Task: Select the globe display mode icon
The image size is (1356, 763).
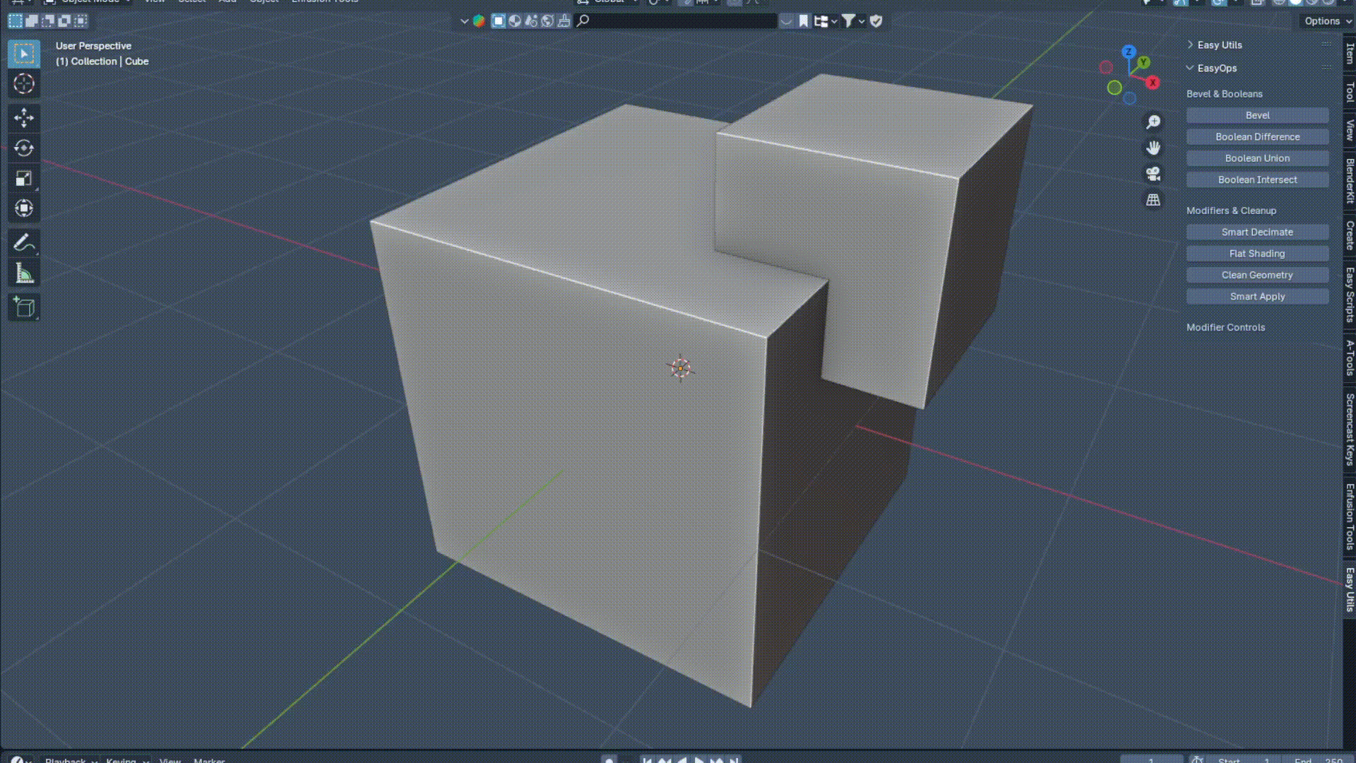Action: pos(547,21)
